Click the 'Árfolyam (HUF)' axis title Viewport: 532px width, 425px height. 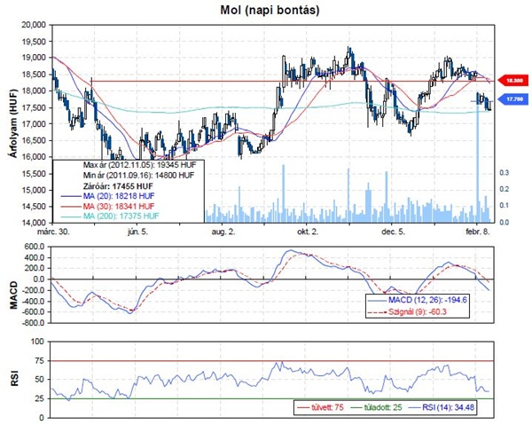(12, 123)
